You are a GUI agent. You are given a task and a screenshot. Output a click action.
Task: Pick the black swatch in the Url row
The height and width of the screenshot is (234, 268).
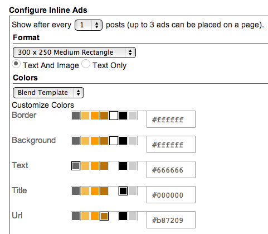click(x=123, y=216)
